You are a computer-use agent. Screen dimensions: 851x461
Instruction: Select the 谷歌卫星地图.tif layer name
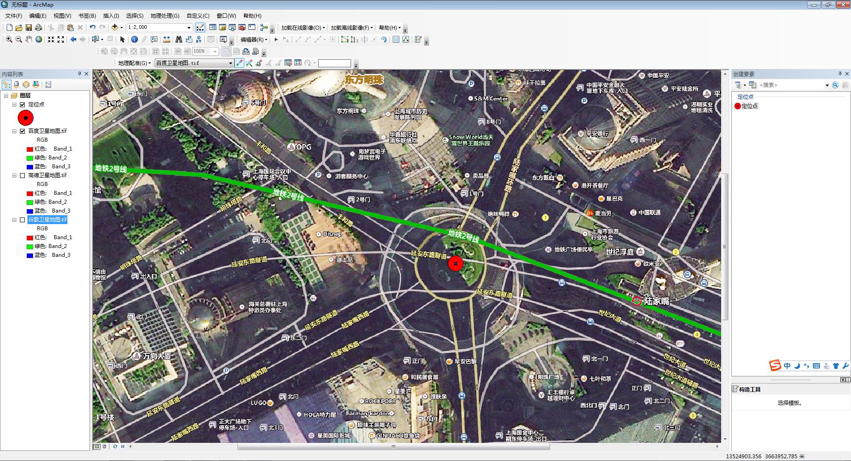pos(47,220)
